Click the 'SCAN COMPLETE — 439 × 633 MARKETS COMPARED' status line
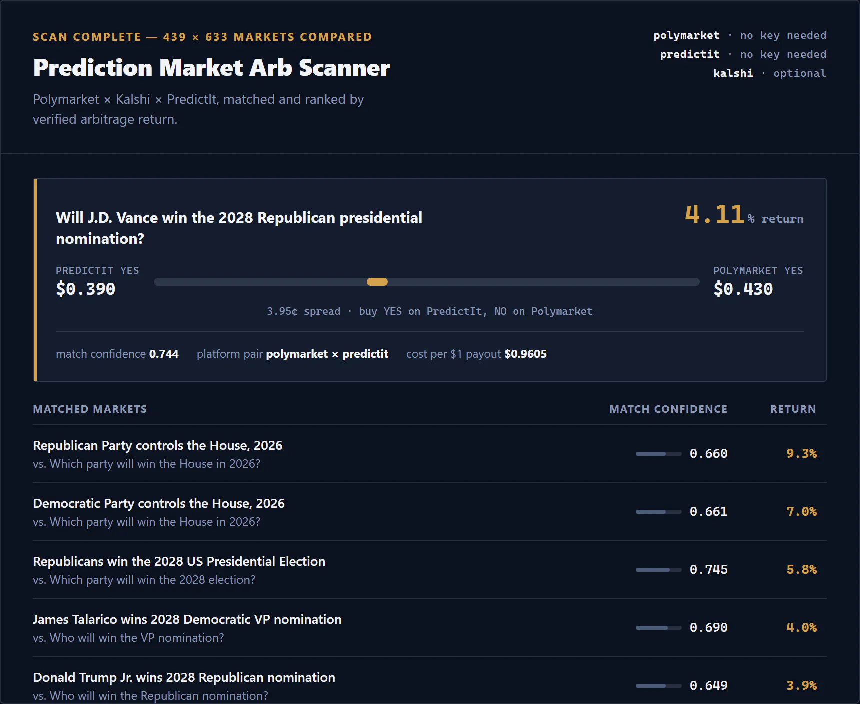Image resolution: width=860 pixels, height=704 pixels. tap(202, 37)
